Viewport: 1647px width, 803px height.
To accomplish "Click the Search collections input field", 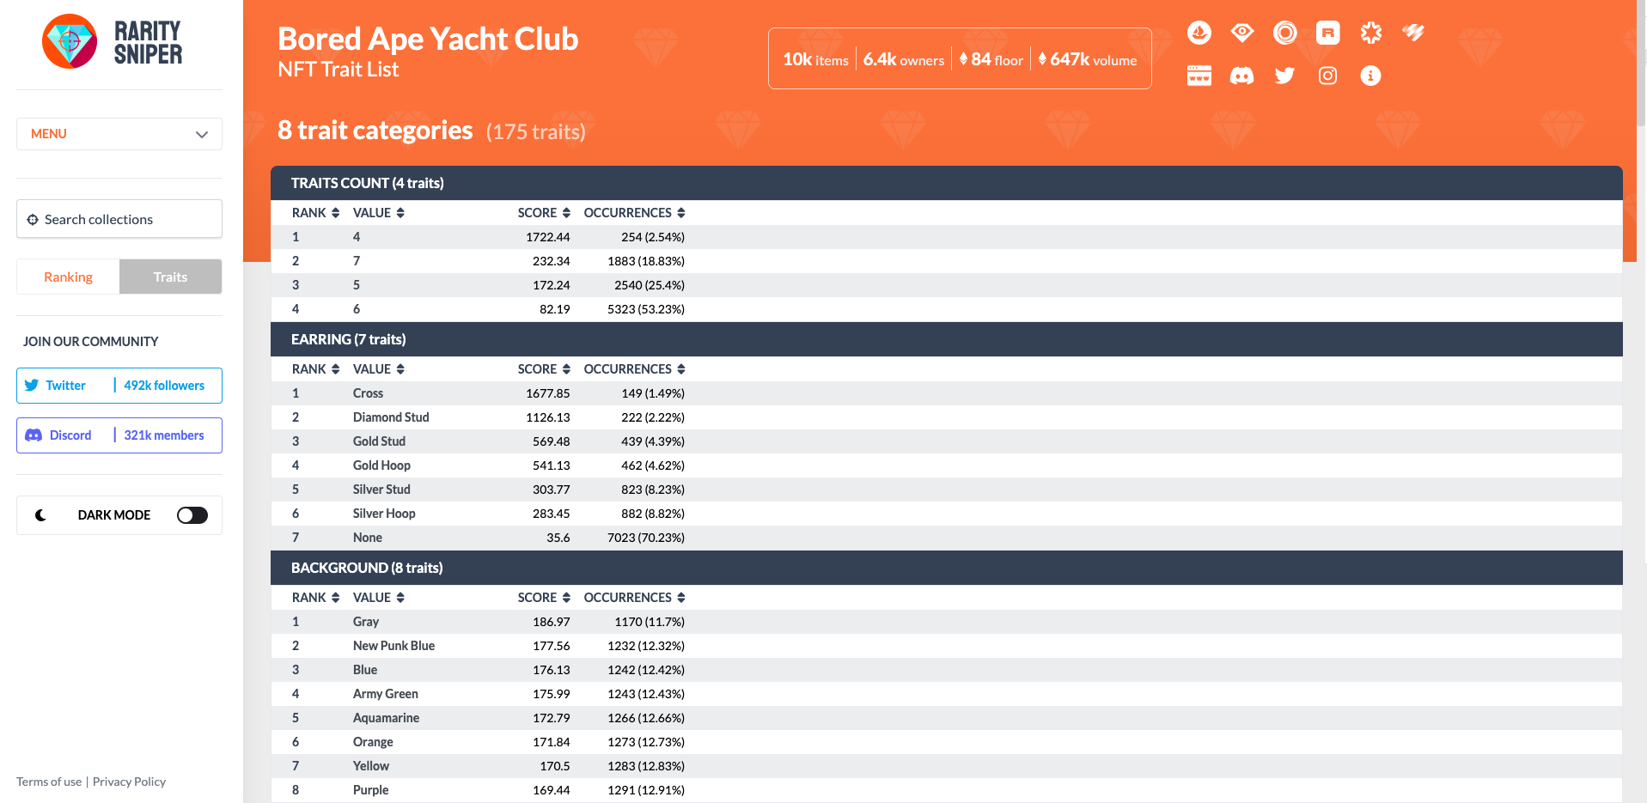I will point(119,219).
